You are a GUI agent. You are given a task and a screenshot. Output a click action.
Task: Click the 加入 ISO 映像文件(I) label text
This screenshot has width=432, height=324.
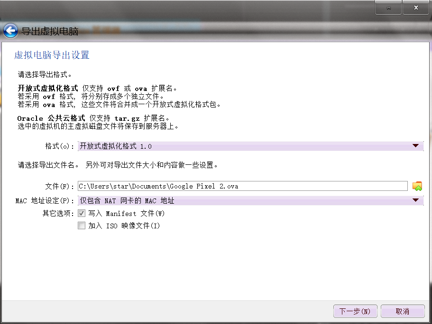(x=124, y=226)
